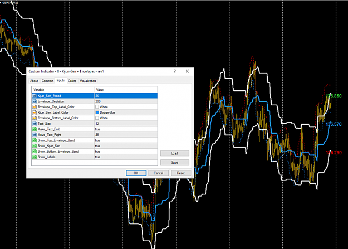Click the Reset button

coord(181,173)
